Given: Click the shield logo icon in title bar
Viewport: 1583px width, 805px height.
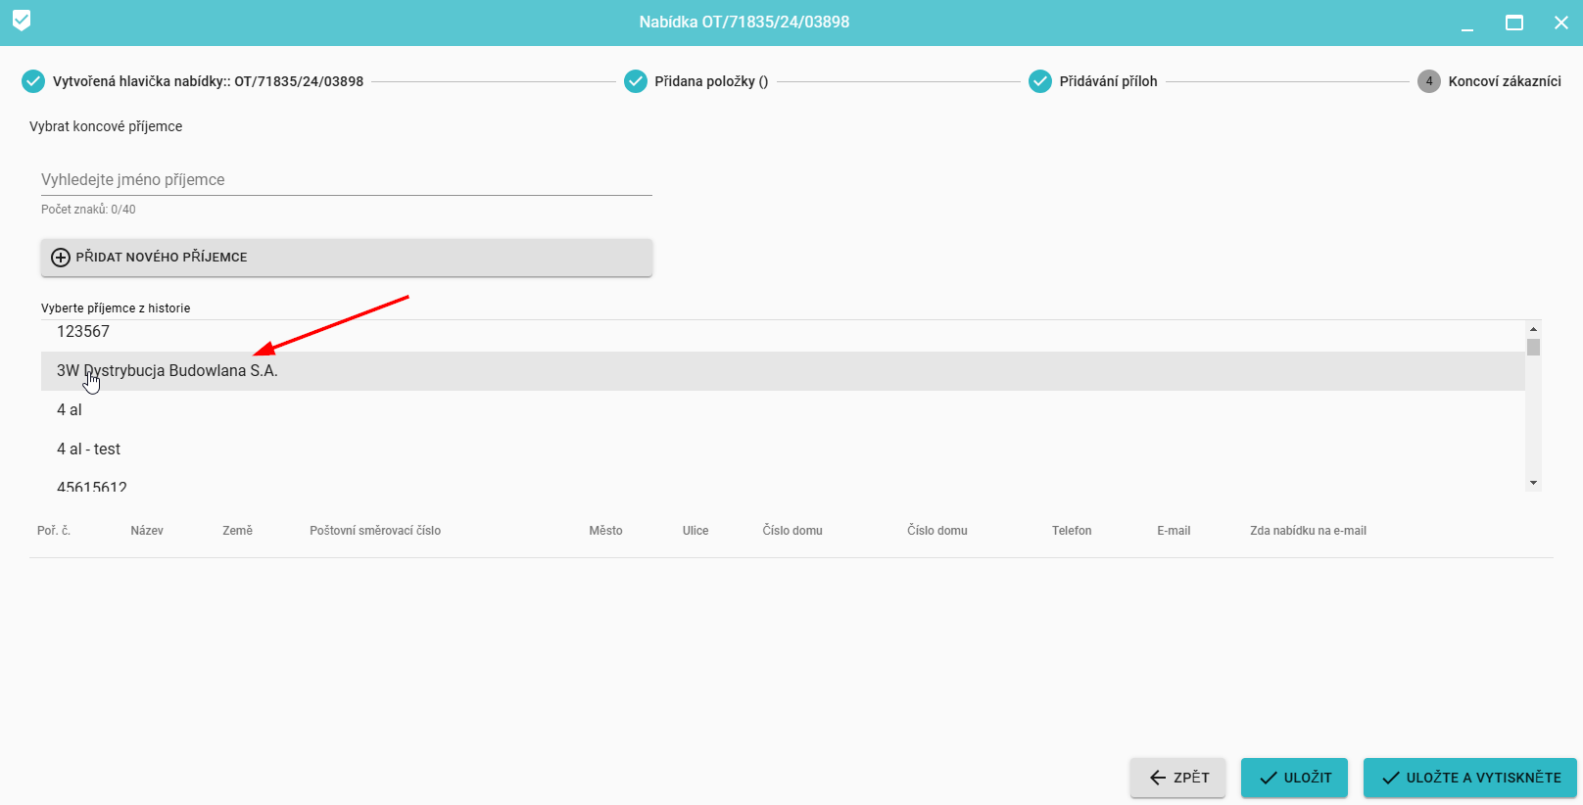Looking at the screenshot, I should pos(22,21).
